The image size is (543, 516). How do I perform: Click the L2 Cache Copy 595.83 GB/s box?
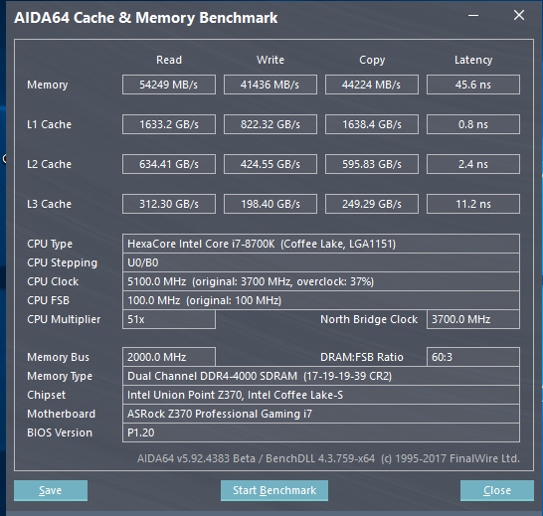click(372, 164)
